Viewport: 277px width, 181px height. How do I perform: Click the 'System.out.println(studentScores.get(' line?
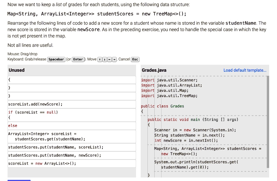pyautogui.click(x=196, y=162)
